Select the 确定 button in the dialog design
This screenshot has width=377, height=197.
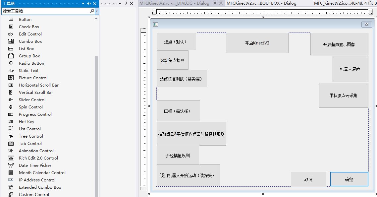[x=349, y=179]
